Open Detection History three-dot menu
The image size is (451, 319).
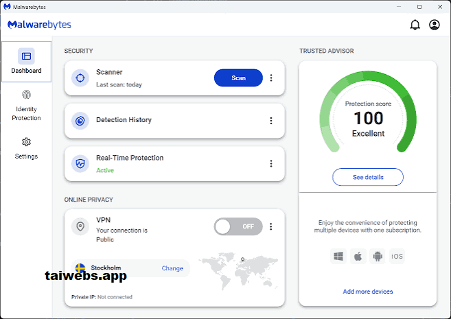point(271,121)
